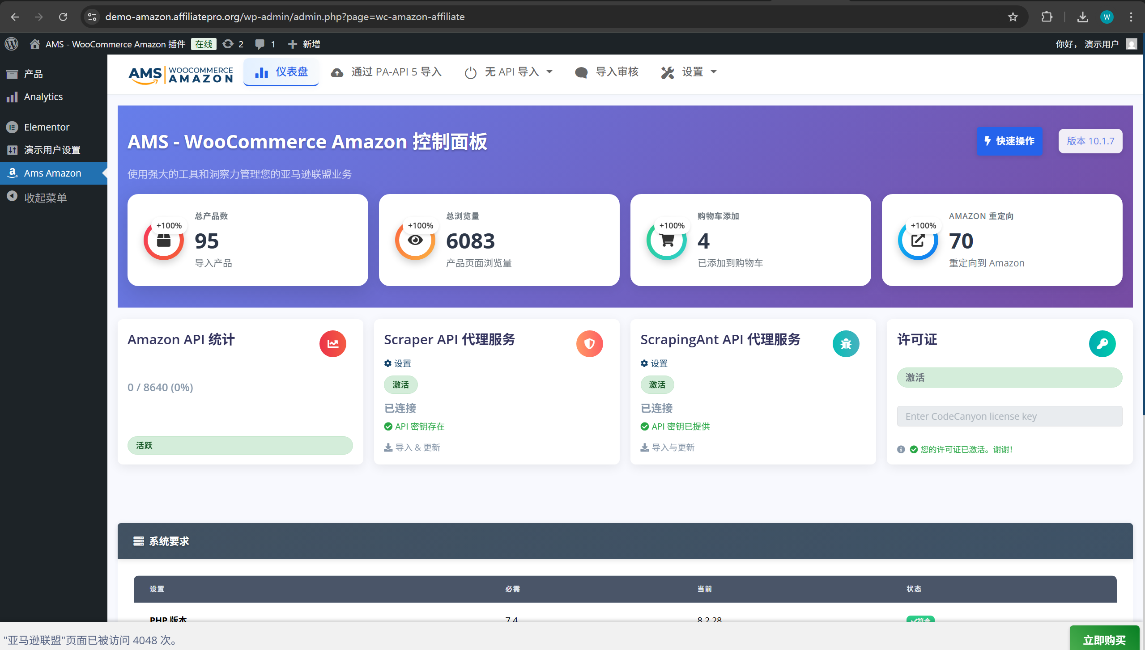The height and width of the screenshot is (650, 1145).
Task: Select Ams Amazon in the sidebar
Action: 54,173
